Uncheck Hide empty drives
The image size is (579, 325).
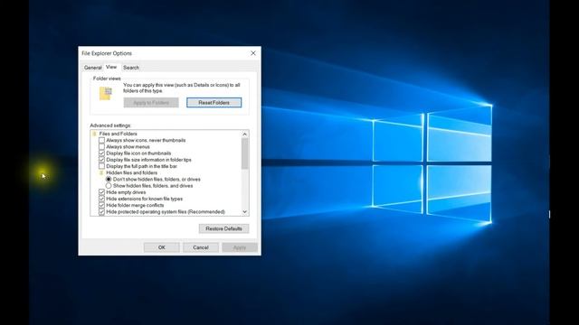point(101,192)
